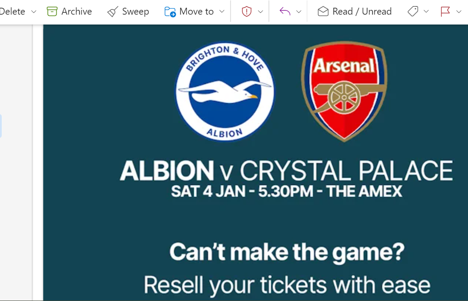Expand the categorize tag dropdown arrow
Image resolution: width=468 pixels, height=301 pixels.
pyautogui.click(x=426, y=11)
